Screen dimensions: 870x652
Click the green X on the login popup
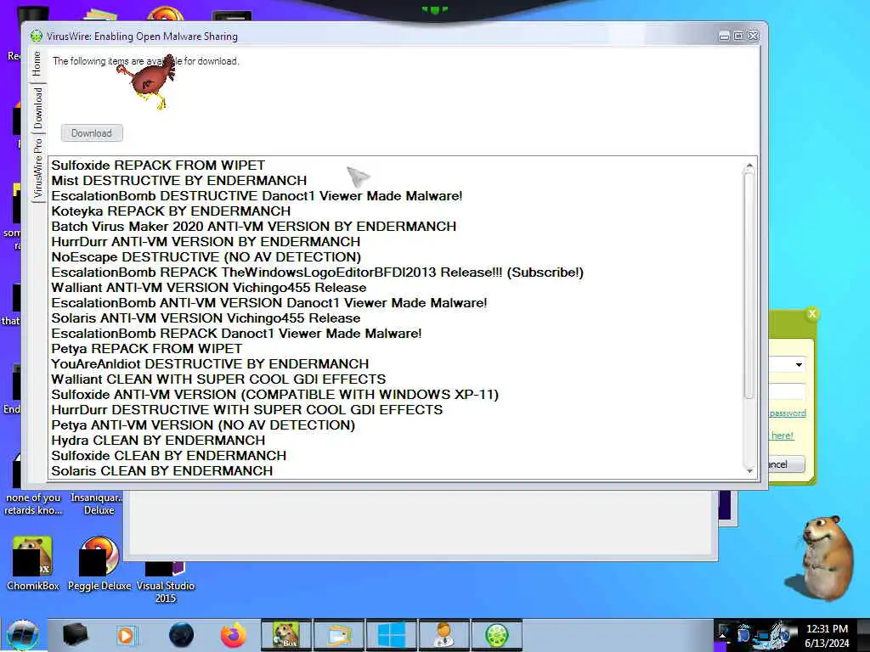click(x=812, y=314)
